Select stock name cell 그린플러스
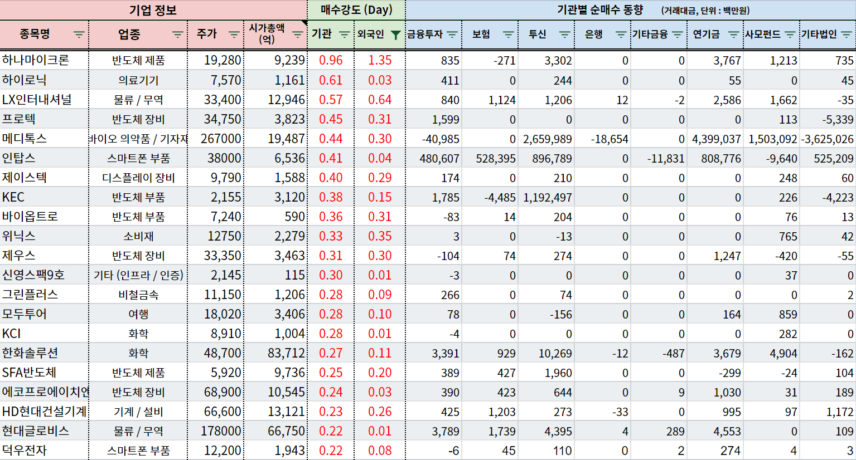This screenshot has height=460, width=856. tap(44, 295)
